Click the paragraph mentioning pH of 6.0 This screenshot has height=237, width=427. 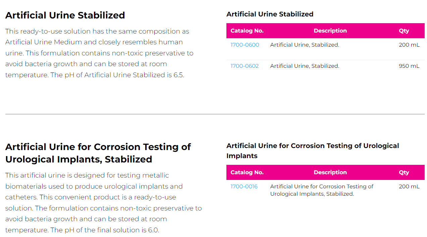tap(103, 203)
